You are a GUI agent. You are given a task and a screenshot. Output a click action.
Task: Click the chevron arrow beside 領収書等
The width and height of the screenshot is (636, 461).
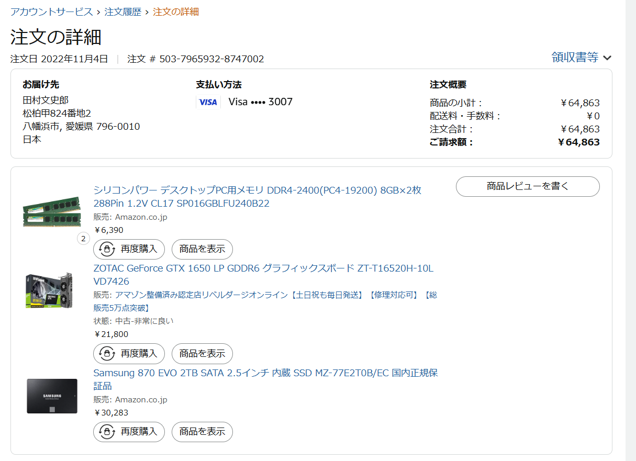click(607, 58)
